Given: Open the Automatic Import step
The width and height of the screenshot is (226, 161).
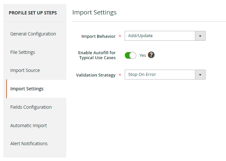Looking at the screenshot, I should 28,126.
